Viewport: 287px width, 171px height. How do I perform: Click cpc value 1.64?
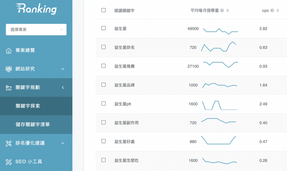[x=263, y=85]
